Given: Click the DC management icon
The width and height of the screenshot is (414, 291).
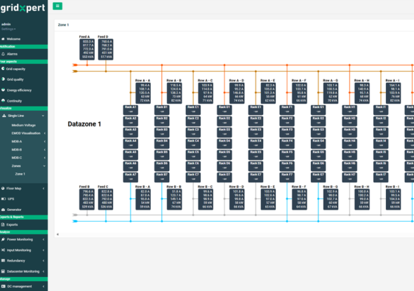Looking at the screenshot, I should point(4,286).
